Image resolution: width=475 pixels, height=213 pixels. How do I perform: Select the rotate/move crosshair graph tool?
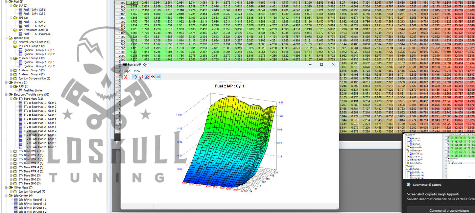pos(135,77)
